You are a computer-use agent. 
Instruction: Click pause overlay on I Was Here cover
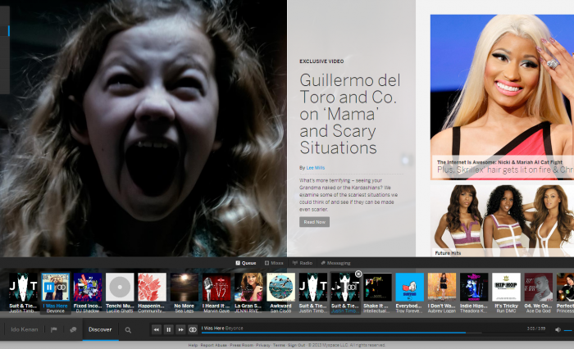49,288
